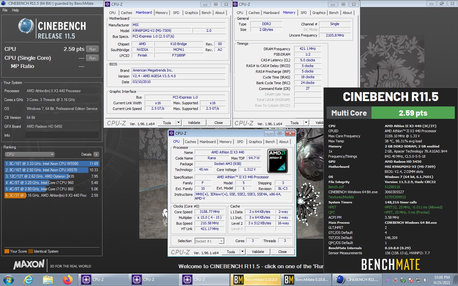Click the title icon of the bottom CPU-Z window
Screen dimensions: 458x286
171,133
